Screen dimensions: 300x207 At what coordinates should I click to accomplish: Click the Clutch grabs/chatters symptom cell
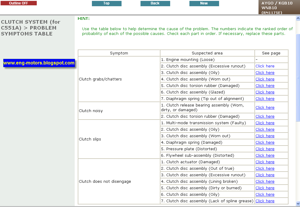coord(119,79)
